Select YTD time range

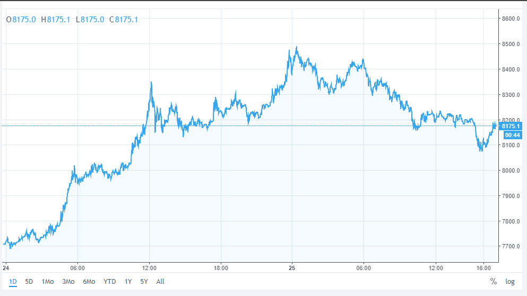tap(109, 282)
